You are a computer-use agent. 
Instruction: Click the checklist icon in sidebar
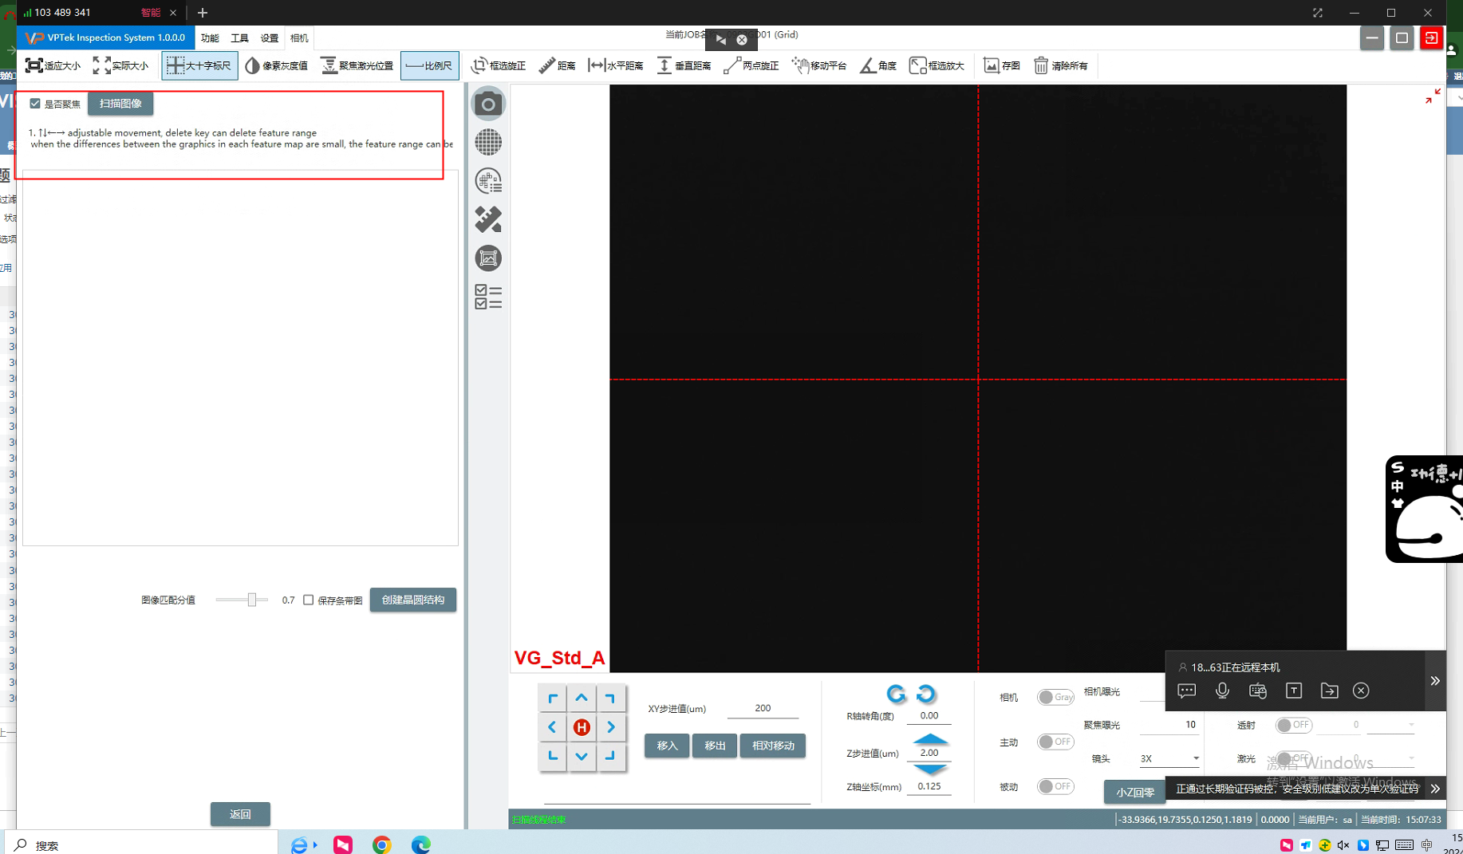pos(488,297)
